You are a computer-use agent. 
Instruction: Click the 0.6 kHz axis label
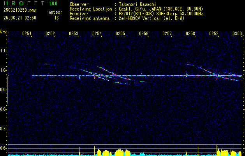pyautogui.click(x=3, y=148)
